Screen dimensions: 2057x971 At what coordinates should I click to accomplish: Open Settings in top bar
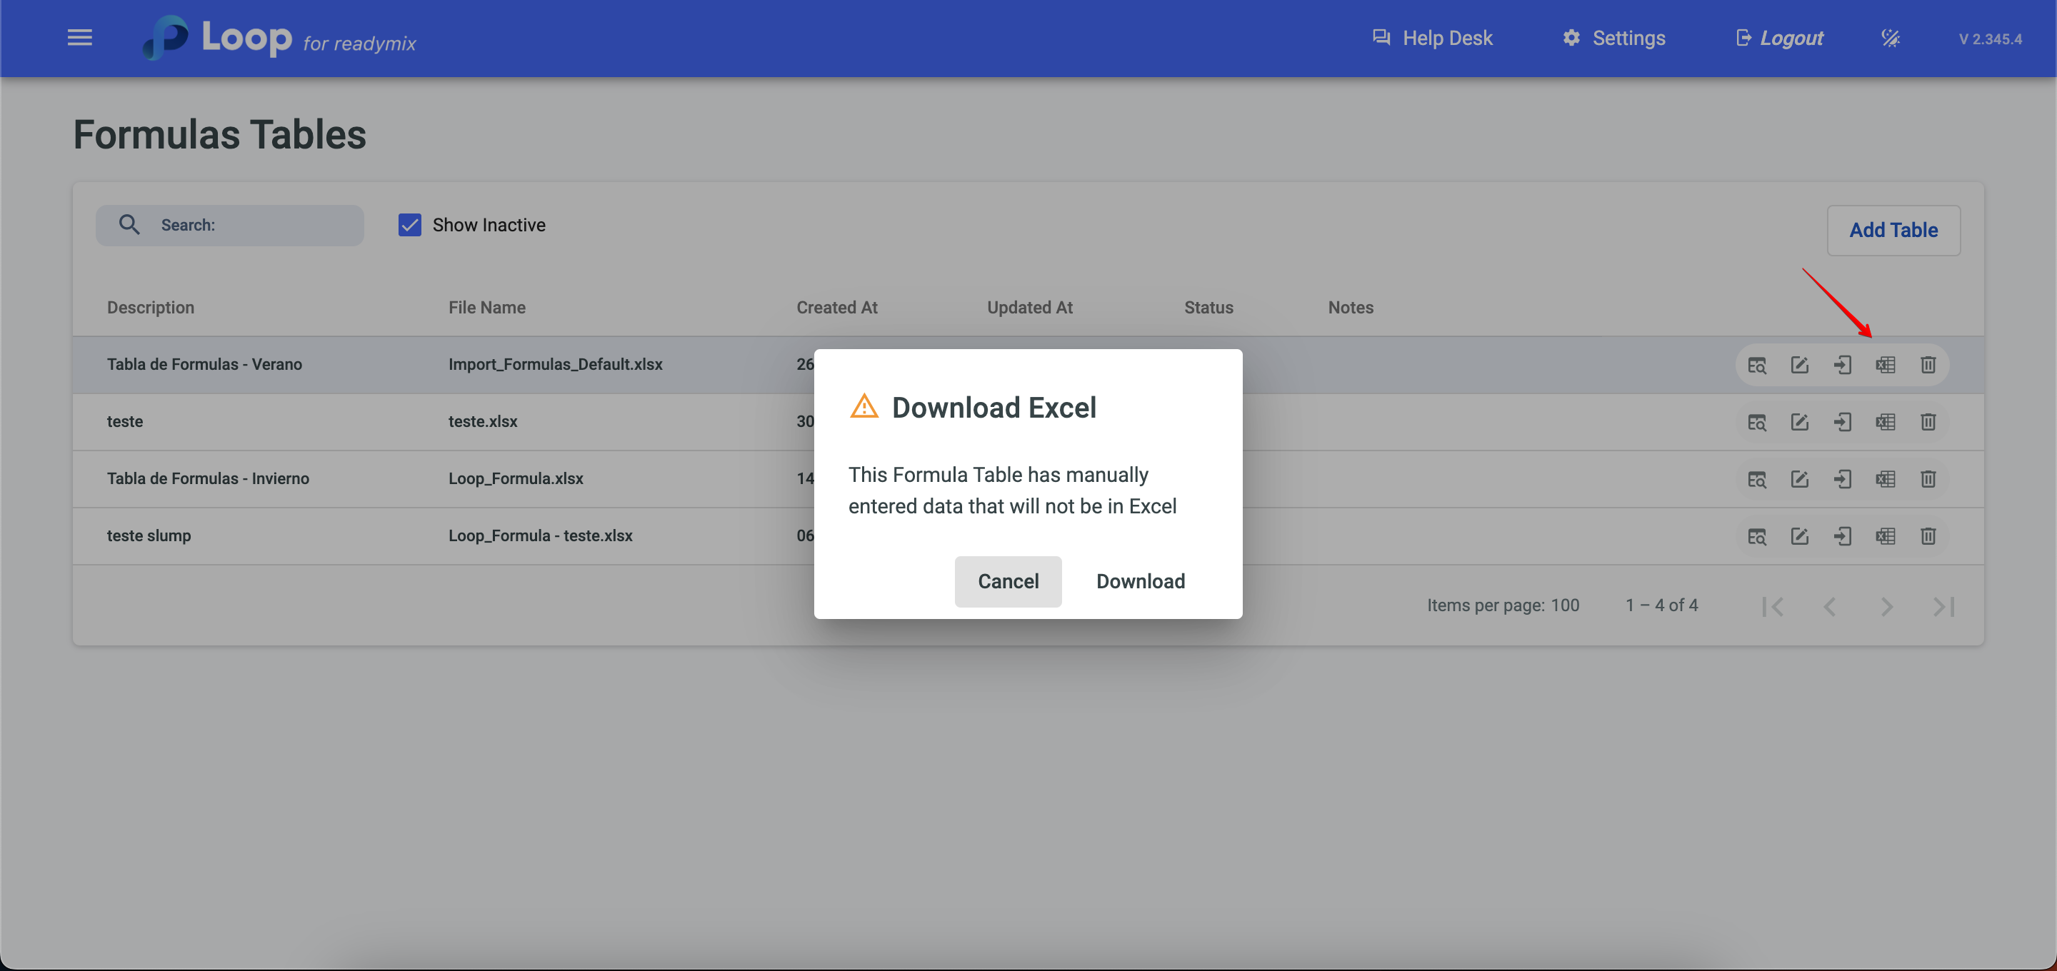pyautogui.click(x=1614, y=38)
